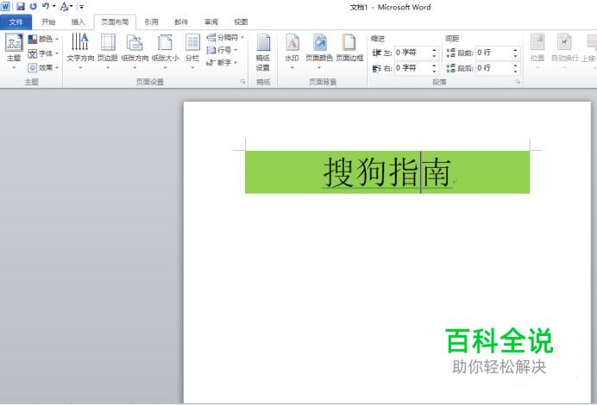This screenshot has height=405, width=597.
Task: Increase right indent with its up arrow
Action: click(x=434, y=65)
